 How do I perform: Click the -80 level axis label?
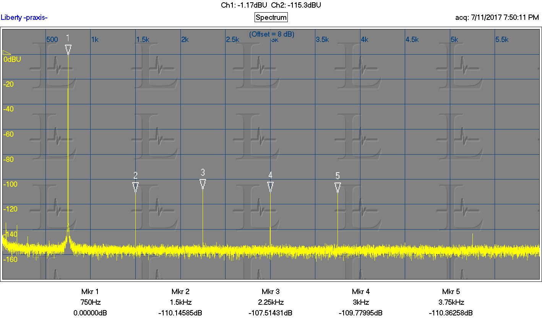[x=8, y=159]
